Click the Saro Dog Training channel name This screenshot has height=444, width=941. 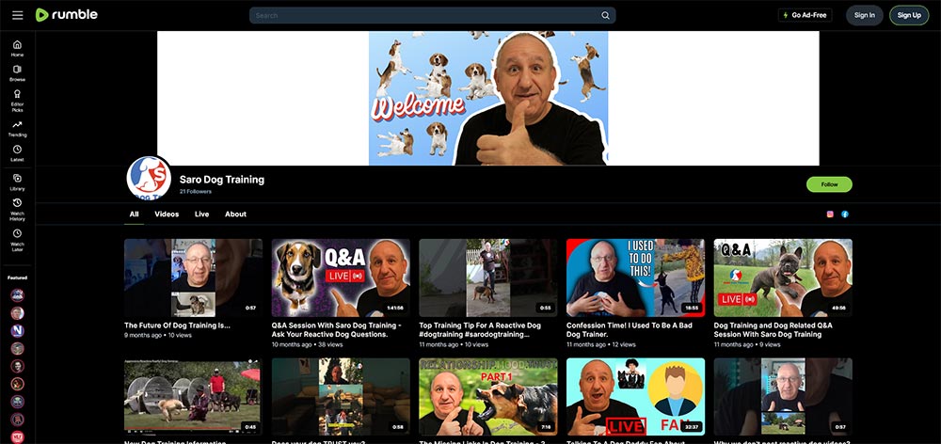tap(221, 180)
